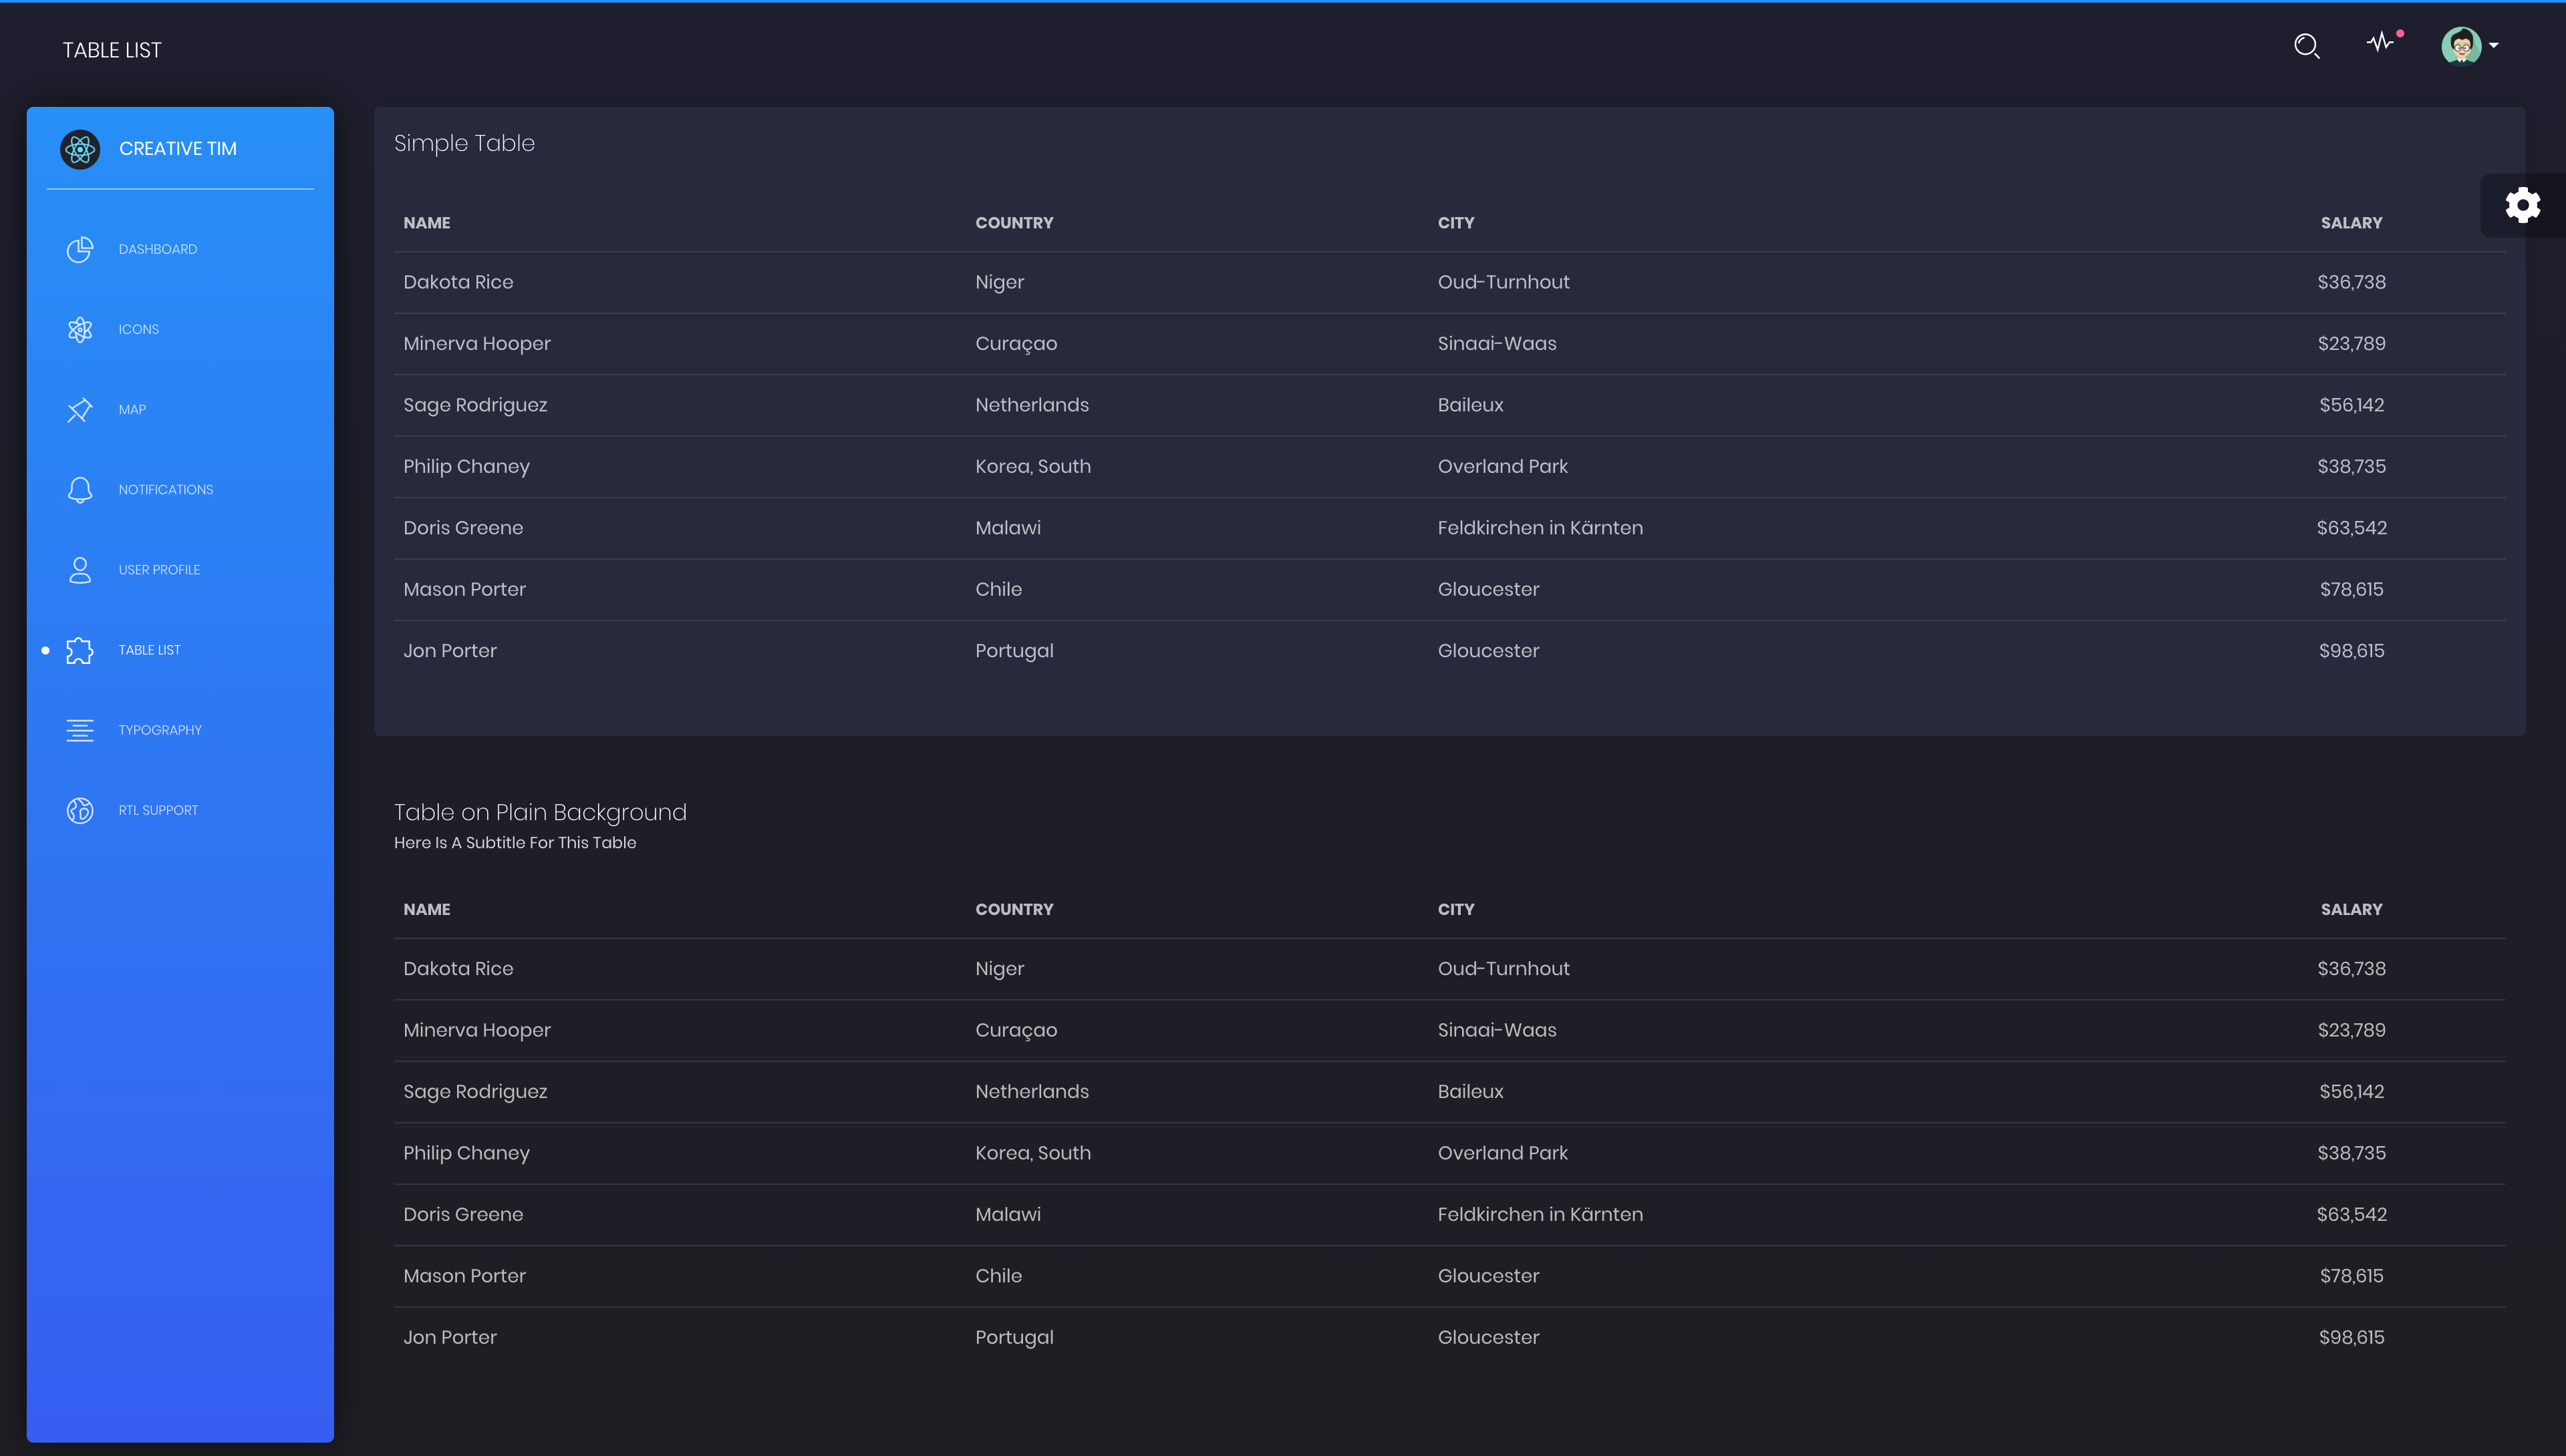Click the search magnifier icon
This screenshot has width=2566, height=1456.
click(2306, 46)
